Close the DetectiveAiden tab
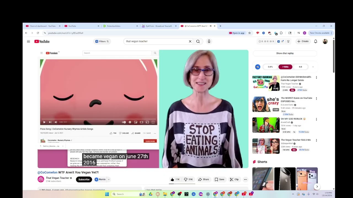The width and height of the screenshot is (353, 198). [137, 26]
